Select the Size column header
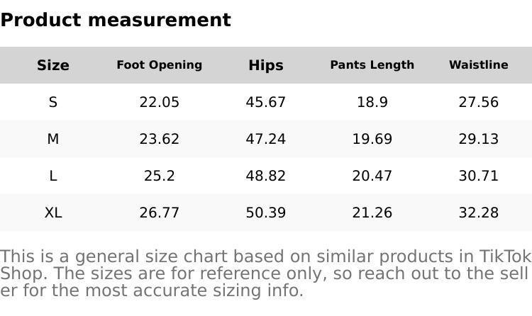This screenshot has height=316, width=532. 53,65
